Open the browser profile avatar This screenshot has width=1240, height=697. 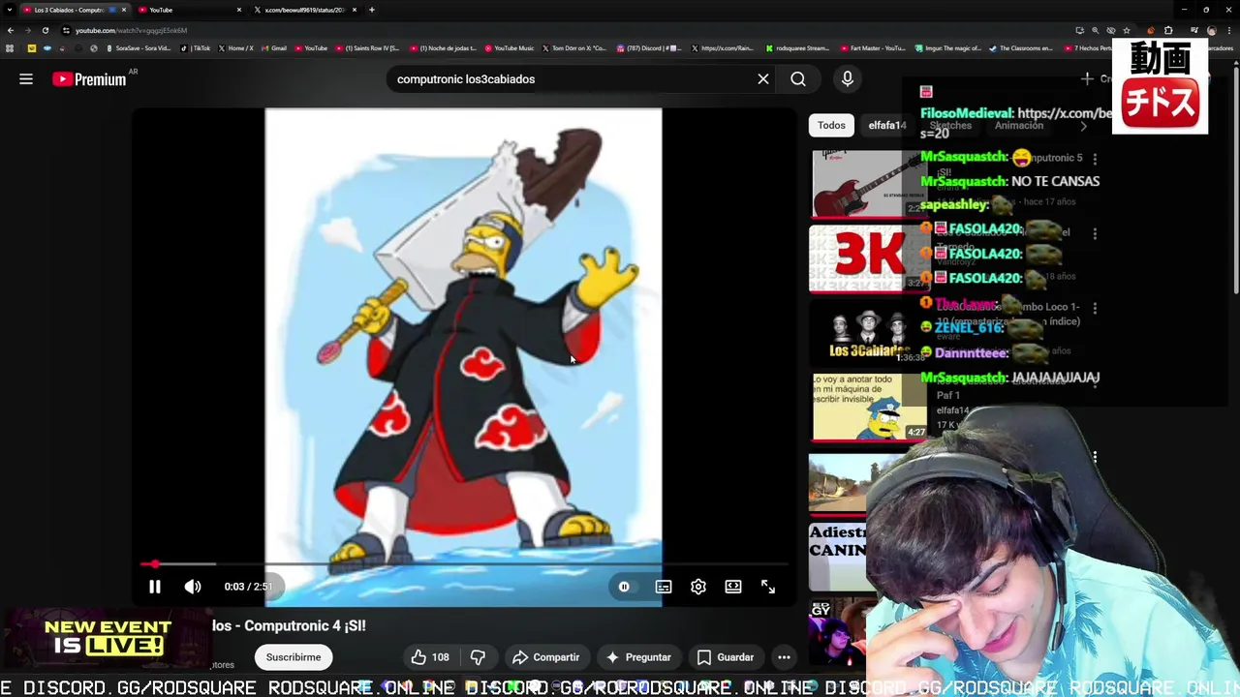(1212, 30)
